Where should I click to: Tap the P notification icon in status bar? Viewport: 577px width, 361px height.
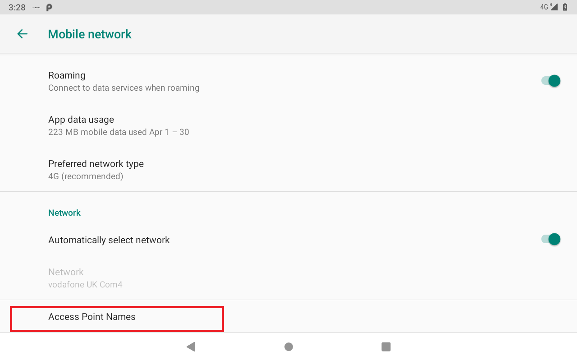[49, 7]
